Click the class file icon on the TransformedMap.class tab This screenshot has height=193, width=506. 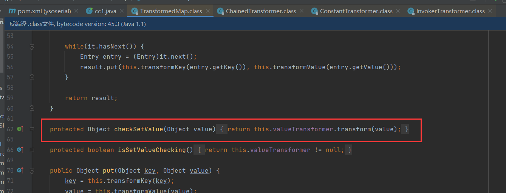tap(134, 11)
